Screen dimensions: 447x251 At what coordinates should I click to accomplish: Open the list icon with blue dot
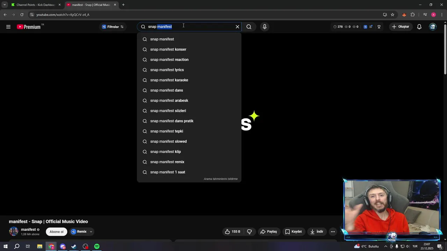point(371,27)
